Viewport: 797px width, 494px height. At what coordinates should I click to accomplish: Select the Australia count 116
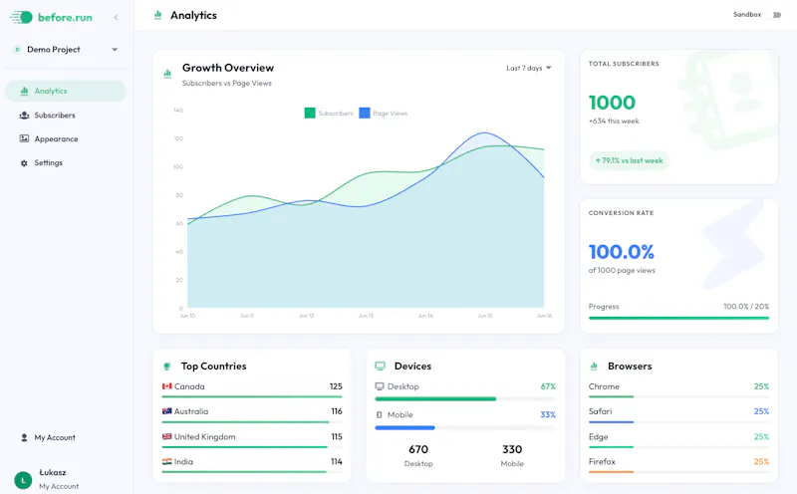pos(337,411)
